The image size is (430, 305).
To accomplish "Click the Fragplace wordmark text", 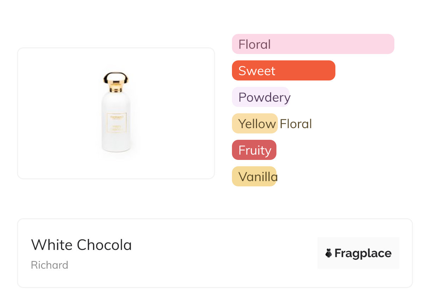I will (363, 253).
